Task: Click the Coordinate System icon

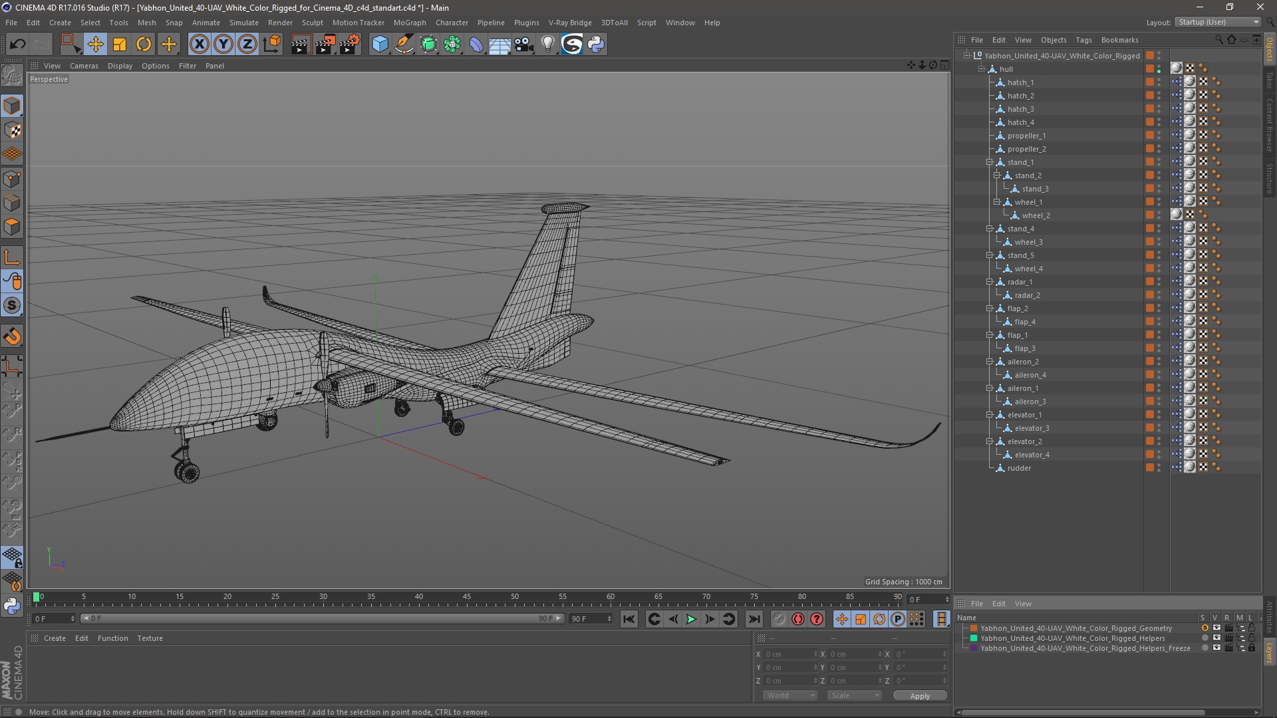Action: coord(272,45)
